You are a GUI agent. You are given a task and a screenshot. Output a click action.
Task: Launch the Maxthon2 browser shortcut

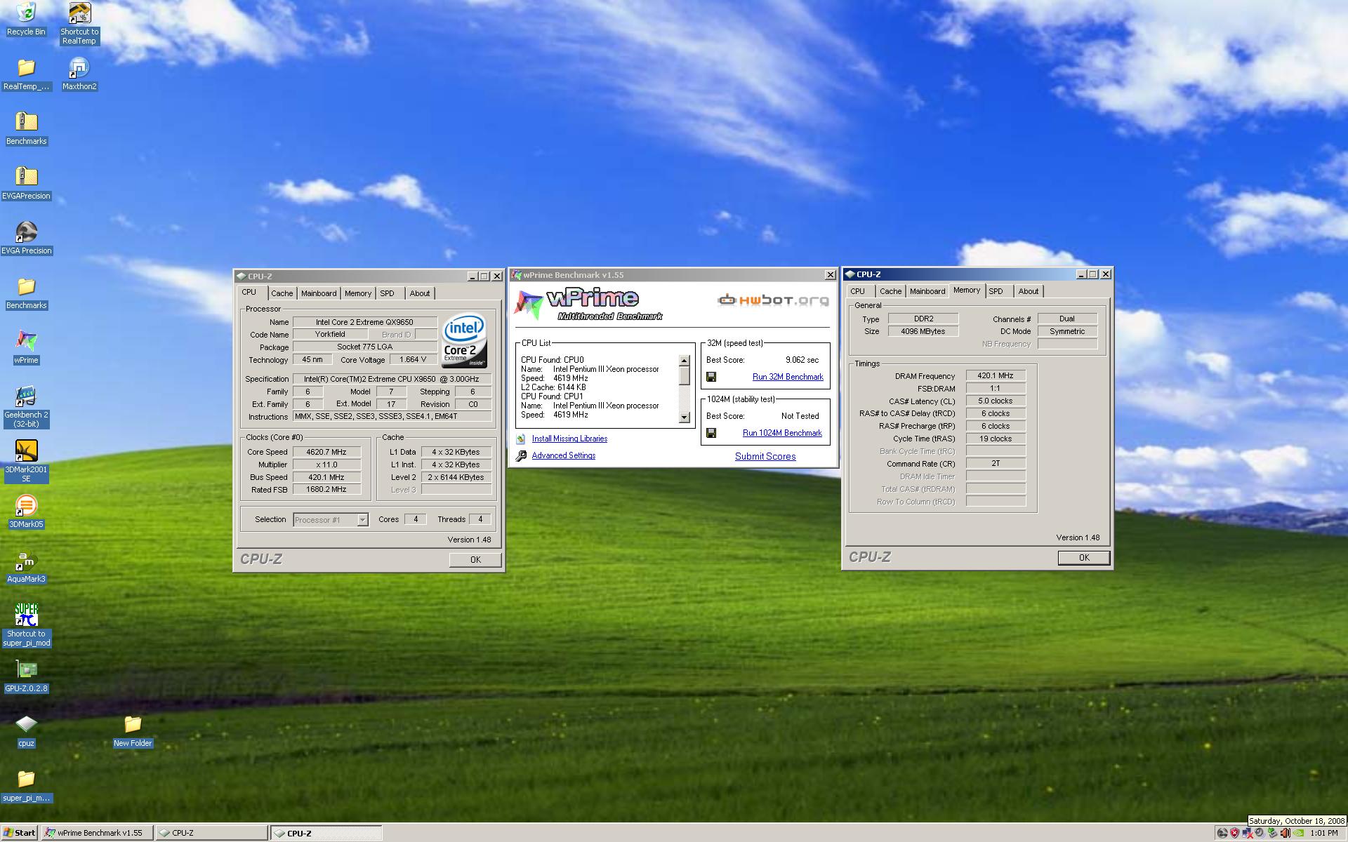point(79,74)
